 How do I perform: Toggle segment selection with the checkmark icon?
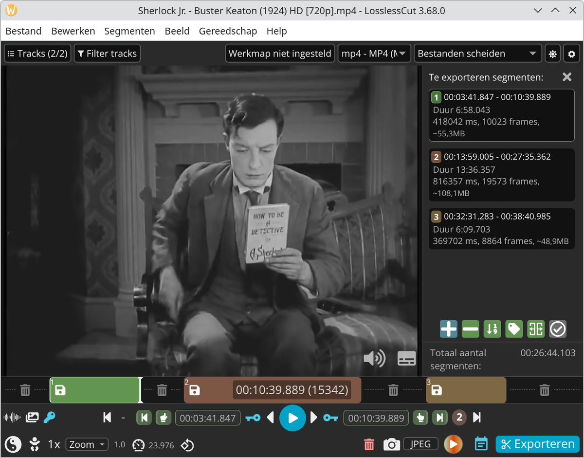(558, 330)
